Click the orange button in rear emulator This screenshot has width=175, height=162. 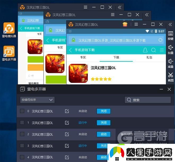(x=36, y=67)
